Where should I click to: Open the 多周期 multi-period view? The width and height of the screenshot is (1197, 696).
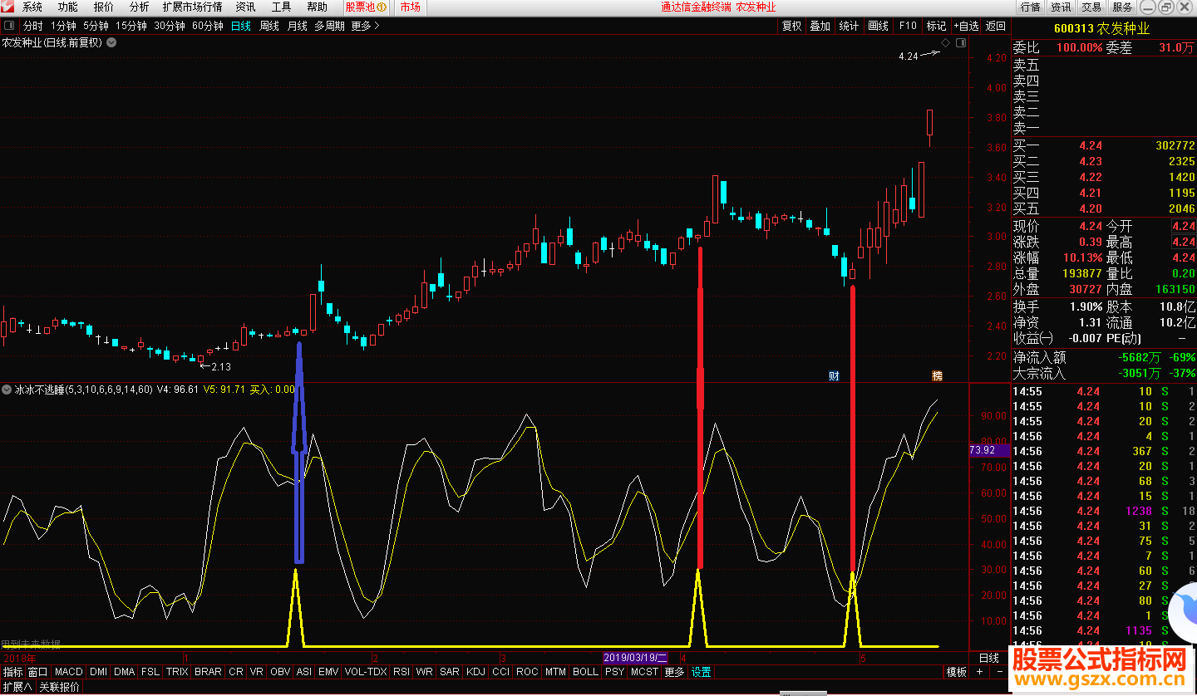329,26
